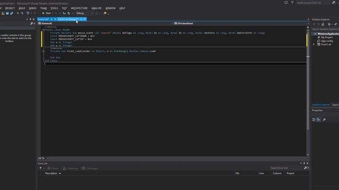Click the Undo toolbar icon
This screenshot has height=190, width=339.
(x=28, y=13)
